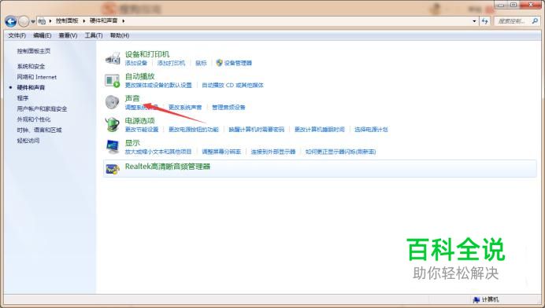
Task: Click 放大或缩小文本和其他项目 link
Action: pyautogui.click(x=158, y=152)
